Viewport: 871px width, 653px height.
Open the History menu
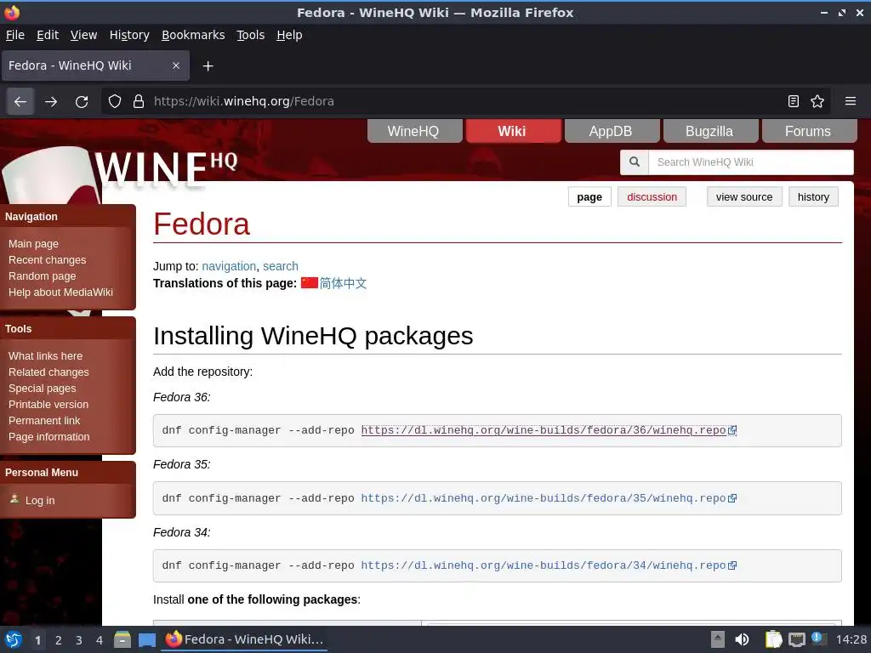point(129,35)
